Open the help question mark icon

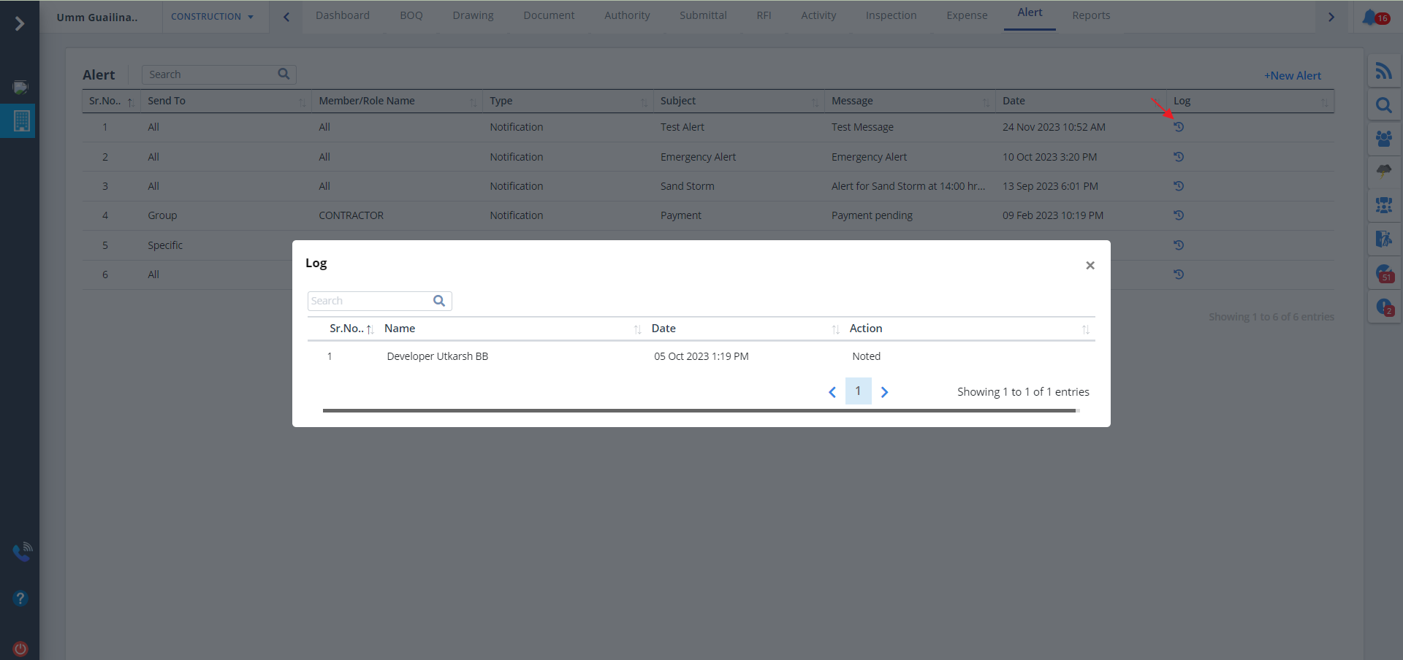[x=20, y=599]
